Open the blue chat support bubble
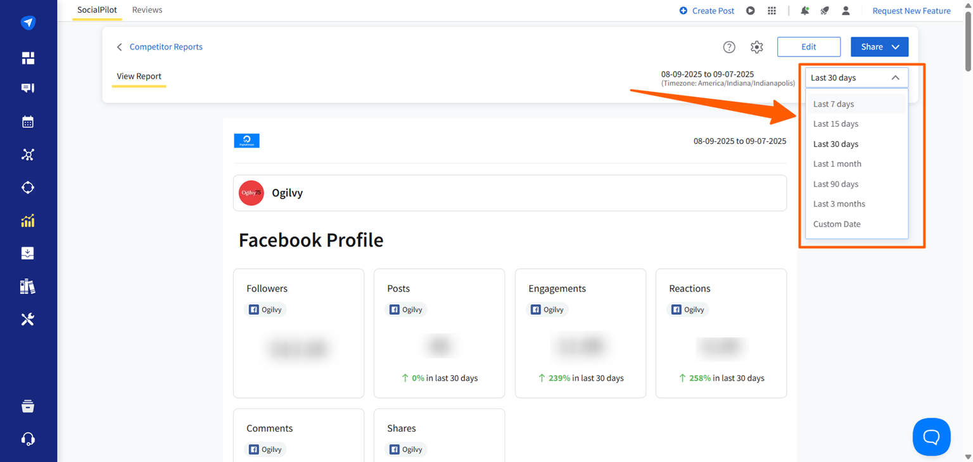This screenshot has height=462, width=973. tap(932, 437)
